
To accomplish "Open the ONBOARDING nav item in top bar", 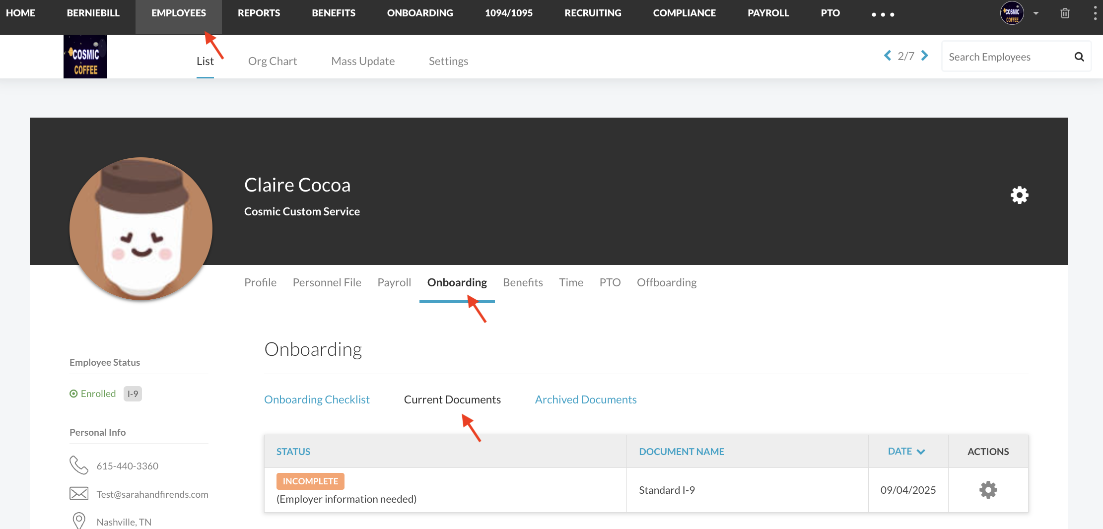I will pyautogui.click(x=420, y=13).
